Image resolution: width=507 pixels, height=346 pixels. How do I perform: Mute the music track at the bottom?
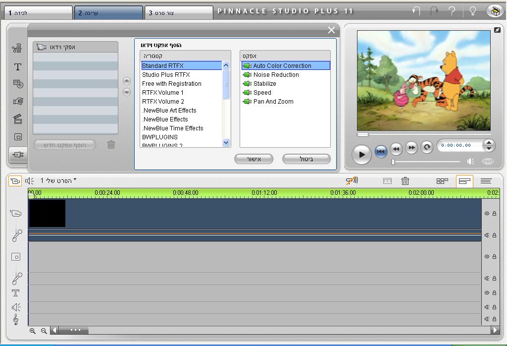pos(487,319)
